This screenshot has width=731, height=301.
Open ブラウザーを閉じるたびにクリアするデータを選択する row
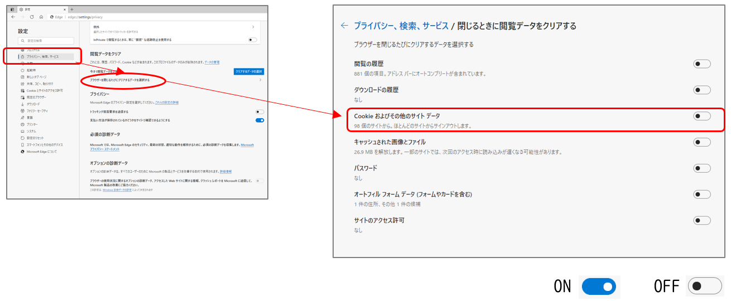click(x=177, y=80)
